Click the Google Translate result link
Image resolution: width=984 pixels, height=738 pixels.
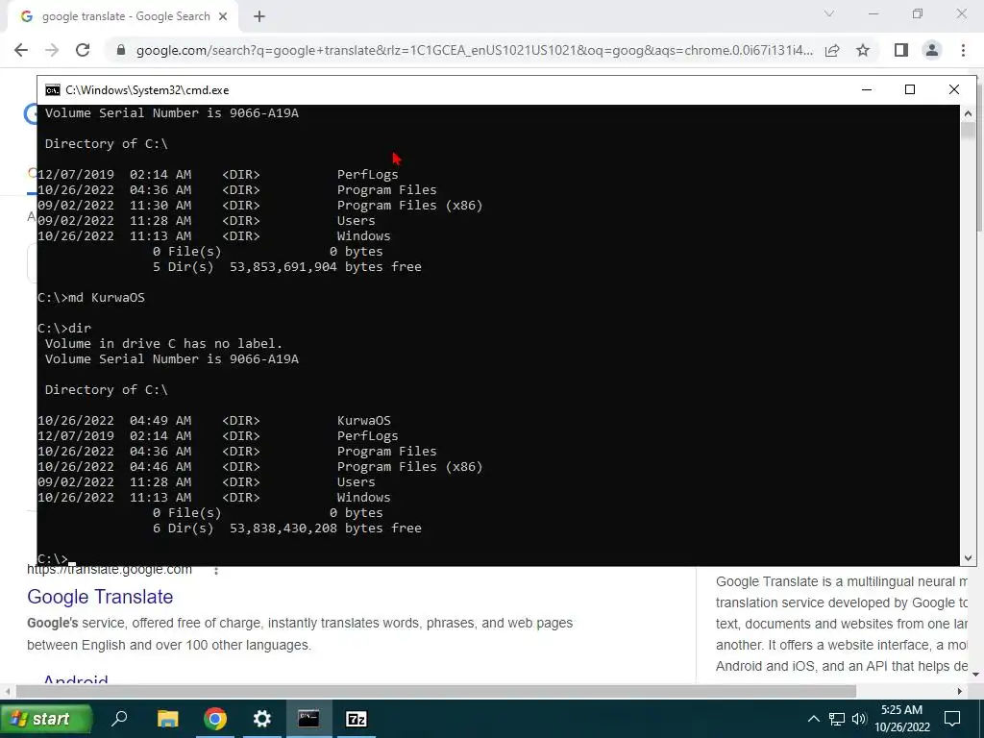pyautogui.click(x=100, y=597)
